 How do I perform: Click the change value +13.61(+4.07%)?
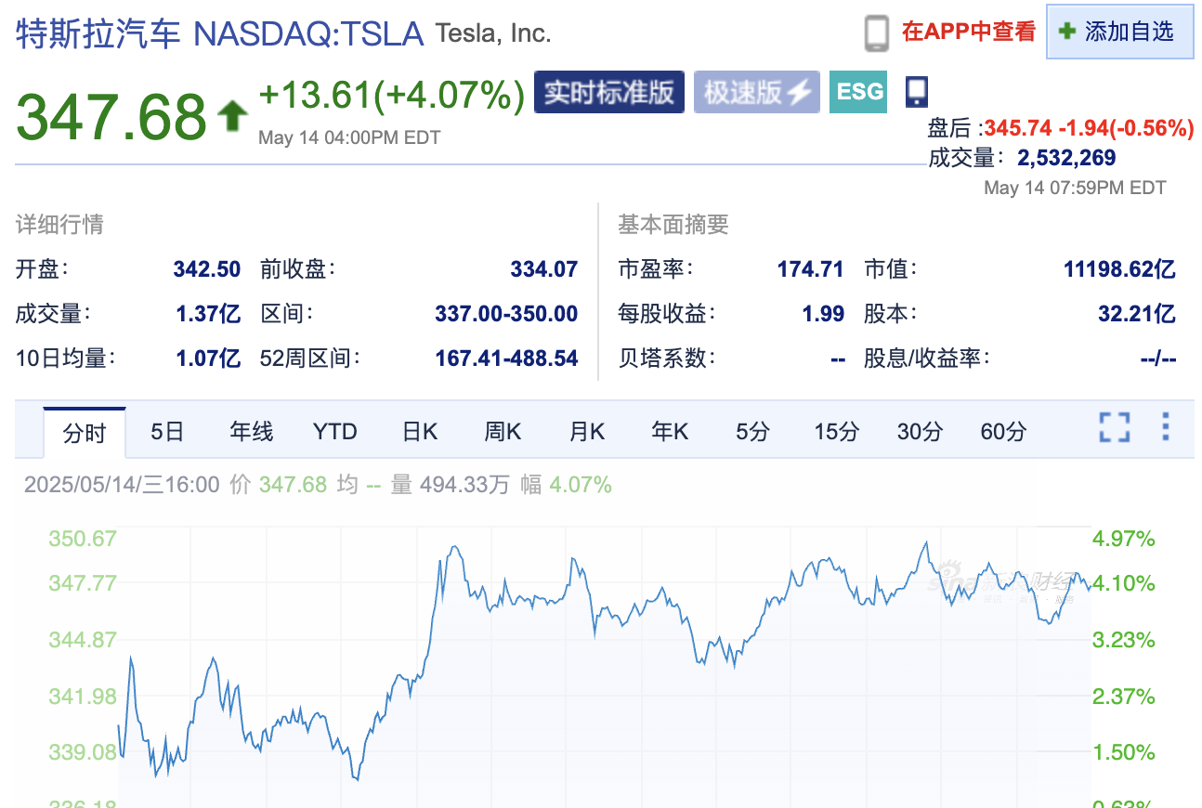pyautogui.click(x=391, y=95)
